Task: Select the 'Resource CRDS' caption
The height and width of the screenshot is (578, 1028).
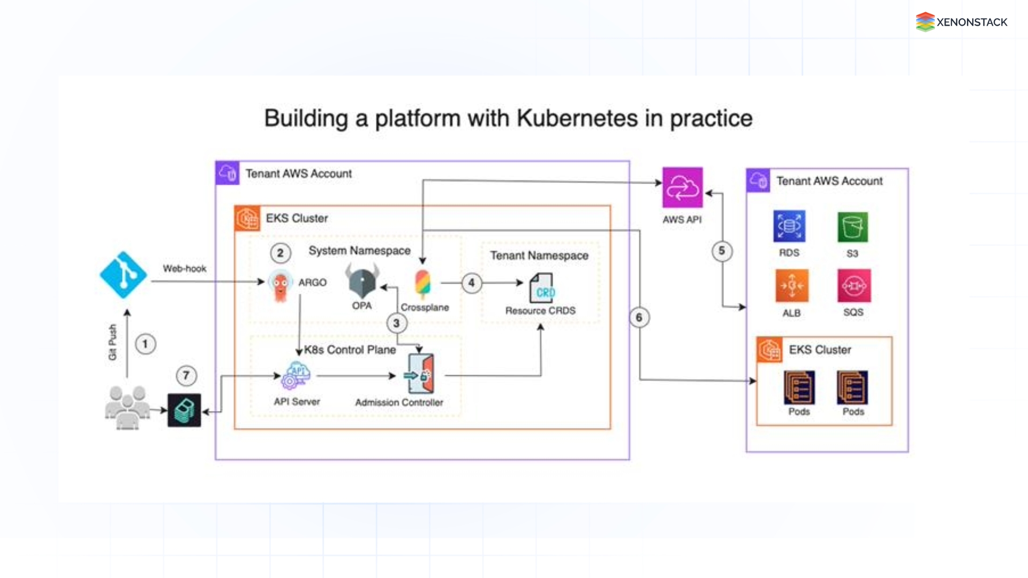Action: 540,310
